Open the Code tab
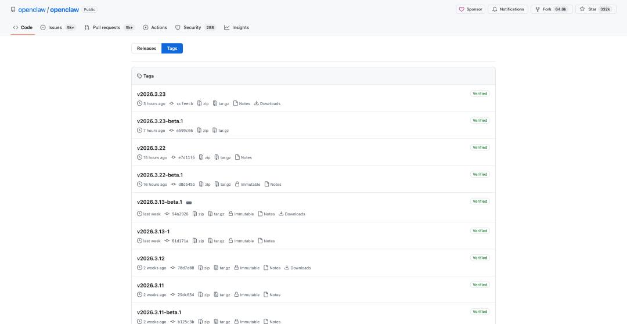This screenshot has height=324, width=627. point(23,28)
